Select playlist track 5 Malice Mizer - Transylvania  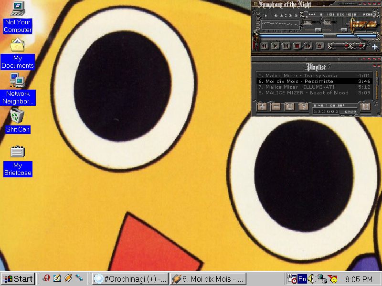(314, 76)
